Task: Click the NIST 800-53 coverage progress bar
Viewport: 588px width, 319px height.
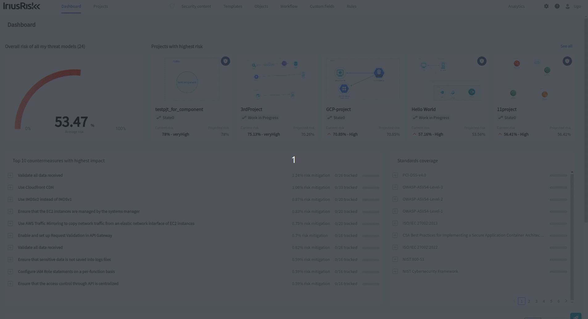Action: (559, 259)
